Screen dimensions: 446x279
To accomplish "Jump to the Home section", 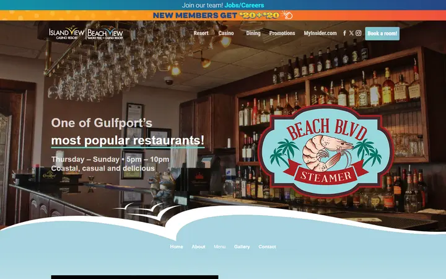I will (177, 247).
